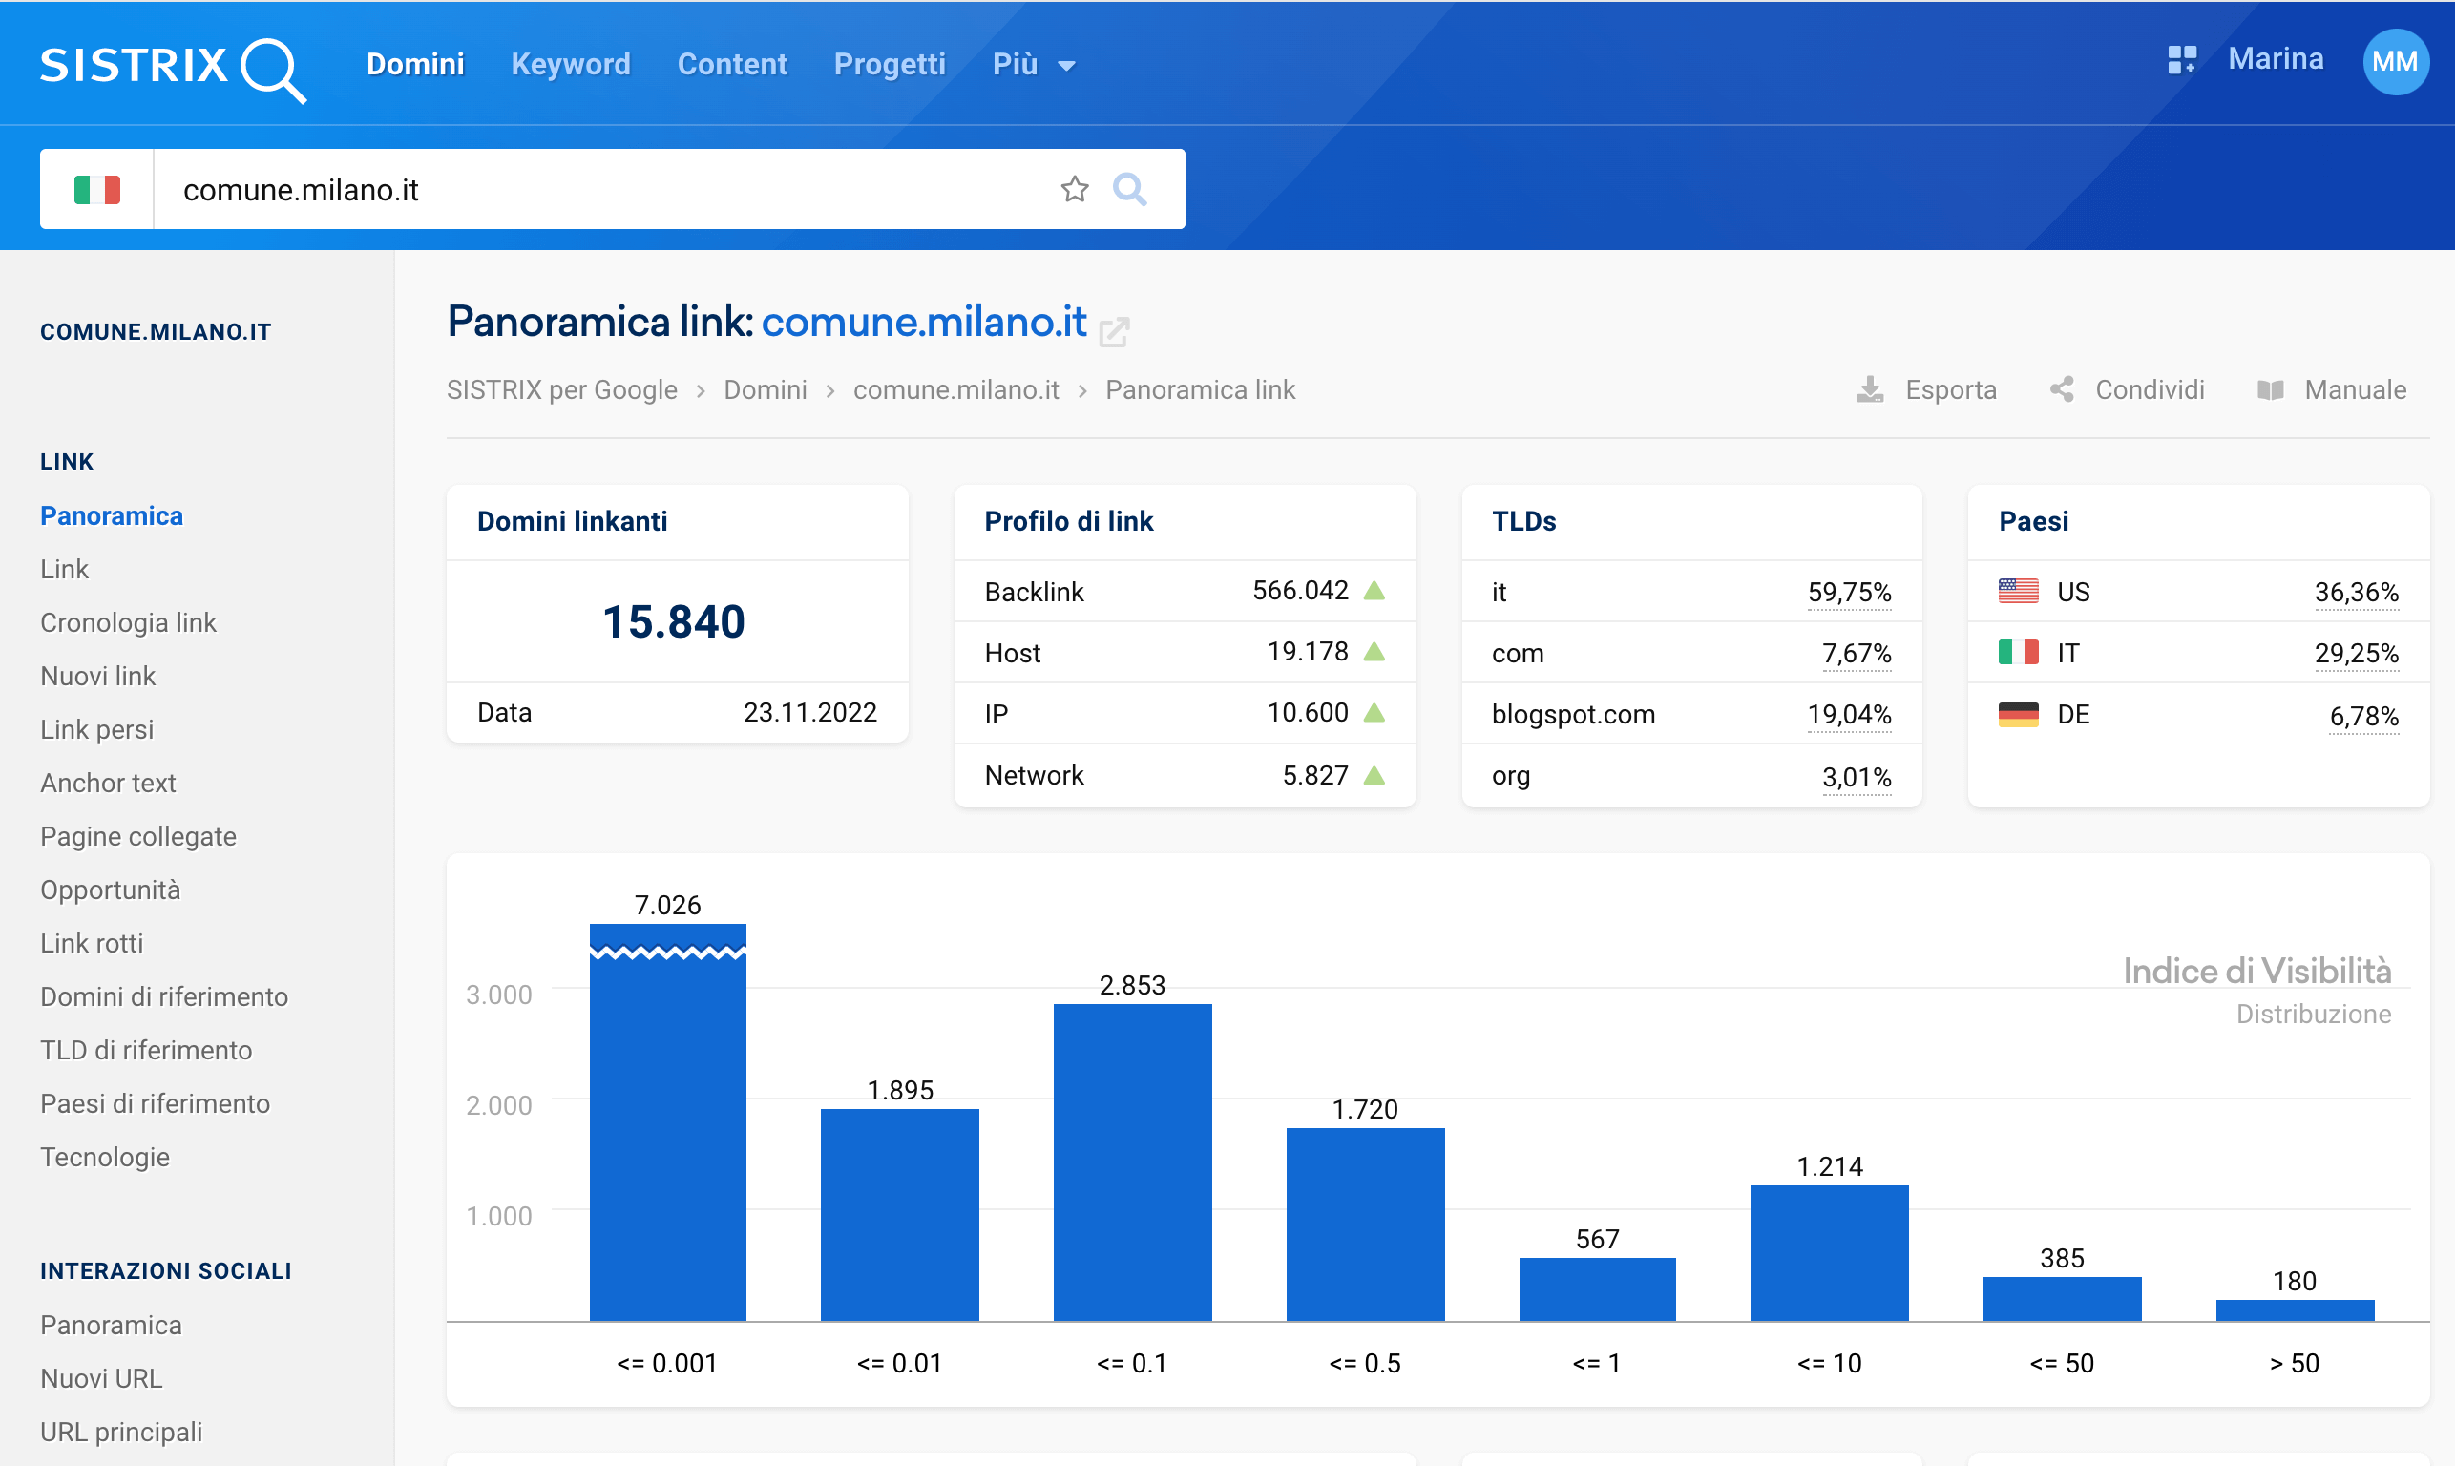Viewport: 2455px width, 1466px height.
Task: Favorite the domain with the star icon
Action: (1074, 189)
